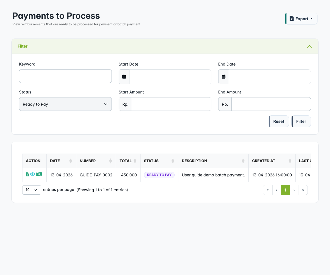This screenshot has height=275, width=330.
Task: Click the Excel export icon for GUIDE-PAY-0002
Action: click(x=27, y=174)
